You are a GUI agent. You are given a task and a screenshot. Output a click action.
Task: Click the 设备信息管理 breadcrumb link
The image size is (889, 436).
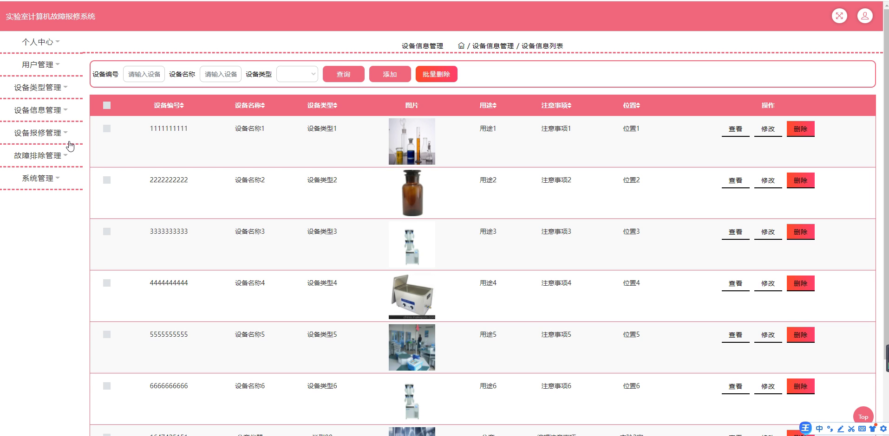pos(493,46)
